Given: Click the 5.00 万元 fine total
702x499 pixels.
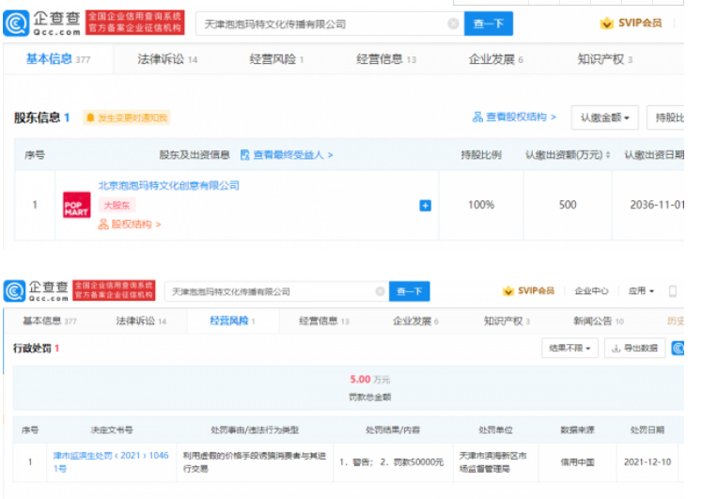Looking at the screenshot, I should (x=370, y=380).
